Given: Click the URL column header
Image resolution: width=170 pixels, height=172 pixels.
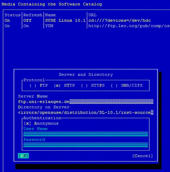Looking at the screenshot, I should (x=92, y=15).
